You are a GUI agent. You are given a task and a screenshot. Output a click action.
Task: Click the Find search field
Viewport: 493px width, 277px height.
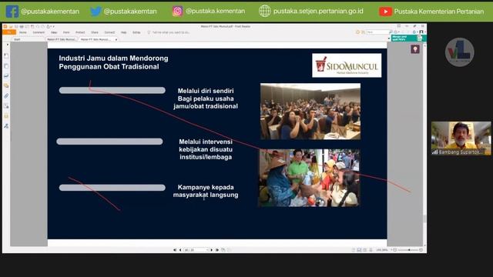pyautogui.click(x=377, y=32)
